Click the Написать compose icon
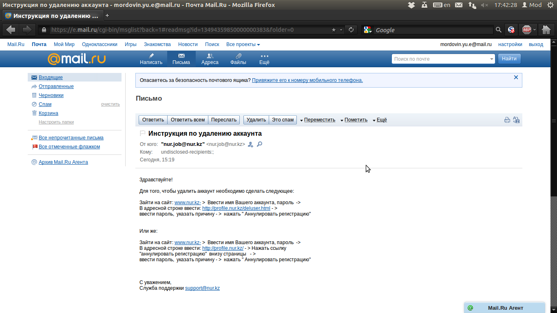Screen dimensions: 557x313 click(x=151, y=59)
